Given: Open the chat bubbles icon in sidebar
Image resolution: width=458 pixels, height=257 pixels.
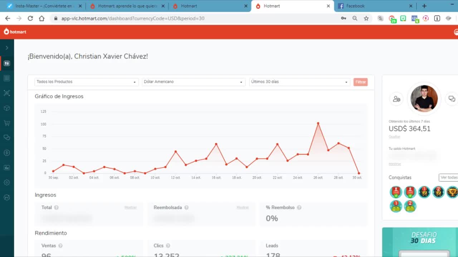Looking at the screenshot, I should [7, 137].
